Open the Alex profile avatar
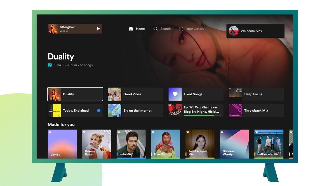The height and width of the screenshot is (186, 331). click(234, 31)
